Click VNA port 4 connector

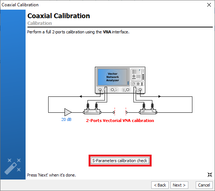(x=128, y=90)
